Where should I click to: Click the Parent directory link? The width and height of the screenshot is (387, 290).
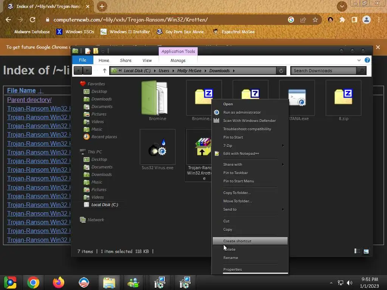(29, 100)
